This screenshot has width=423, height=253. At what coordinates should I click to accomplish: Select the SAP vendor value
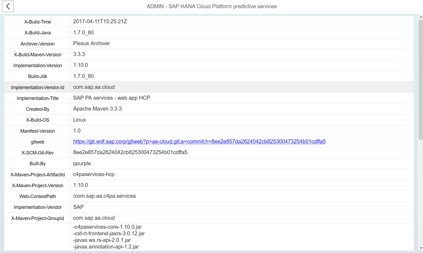(78, 207)
